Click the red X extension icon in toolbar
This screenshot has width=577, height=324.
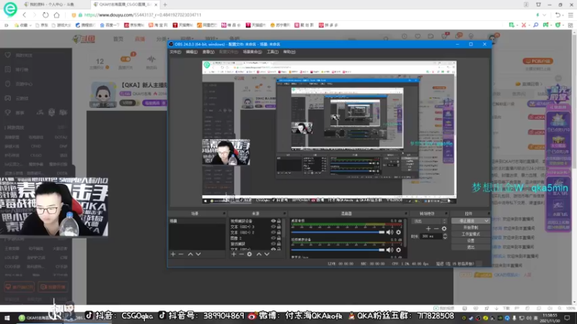click(x=524, y=25)
